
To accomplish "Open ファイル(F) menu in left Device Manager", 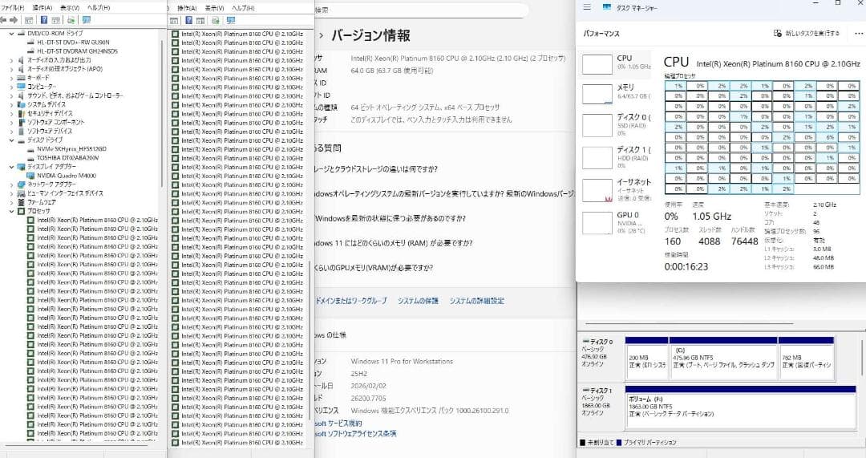I will click(13, 8).
